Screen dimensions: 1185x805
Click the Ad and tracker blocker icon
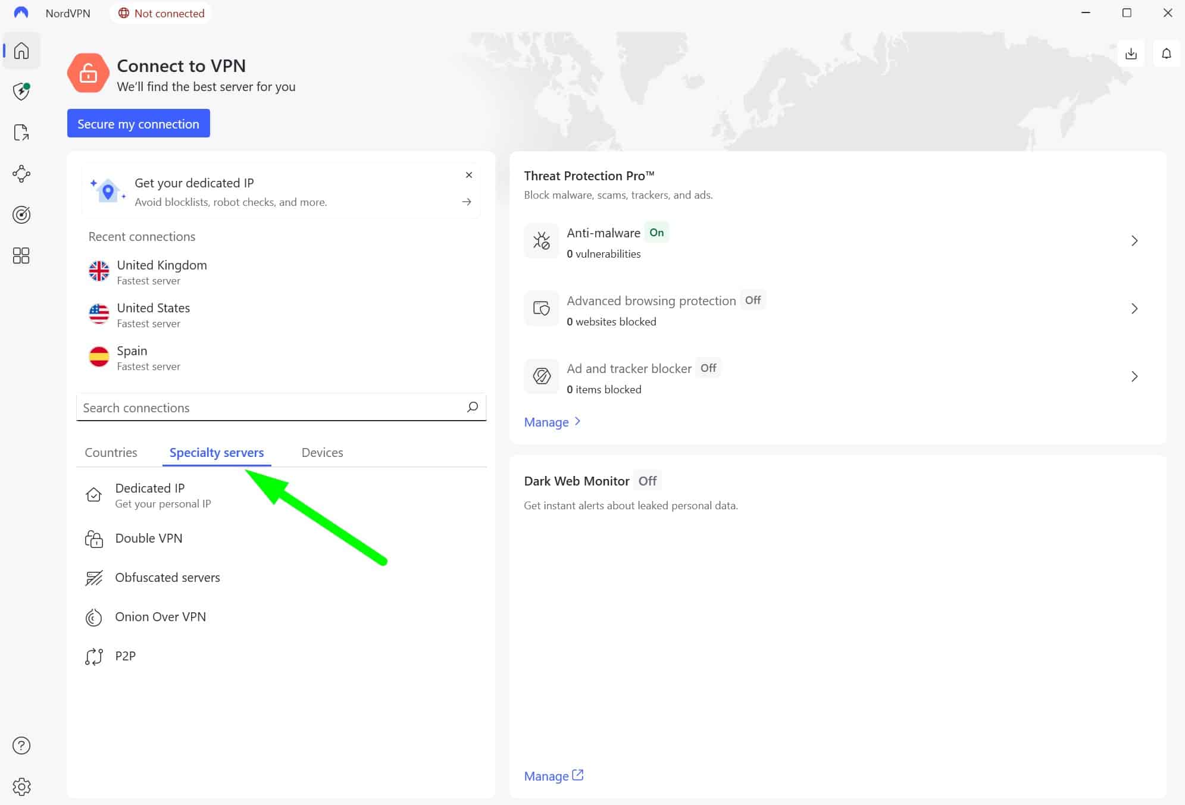click(x=541, y=377)
